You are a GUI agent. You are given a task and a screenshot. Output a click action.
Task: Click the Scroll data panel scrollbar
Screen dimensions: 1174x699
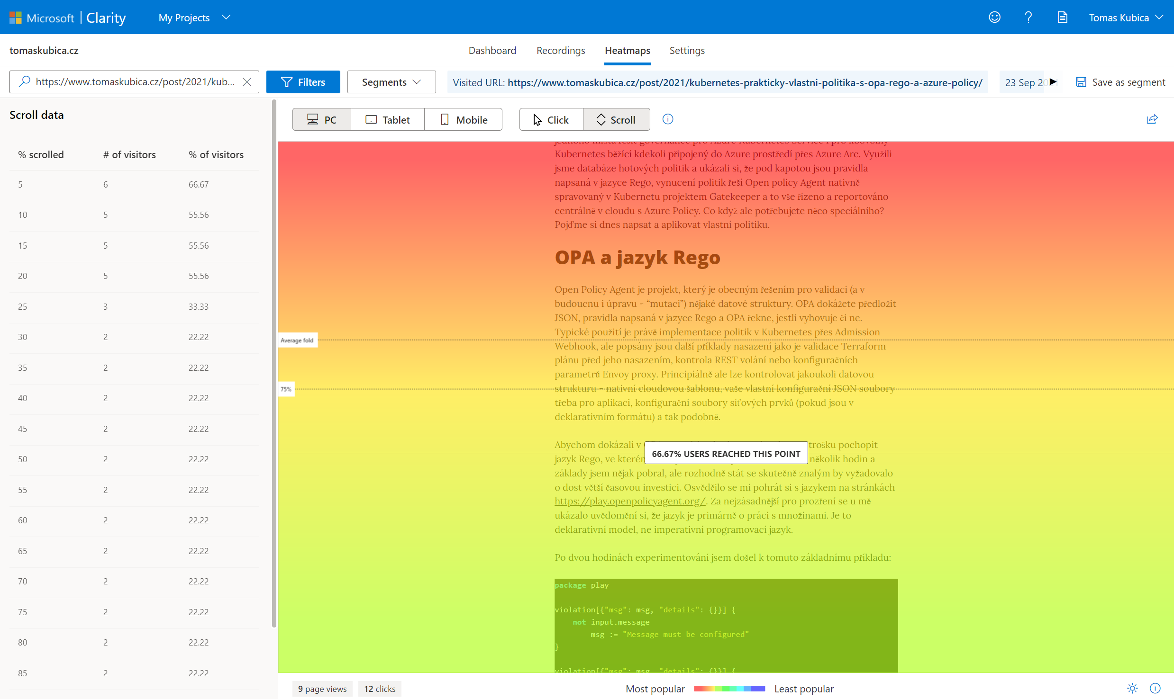point(274,365)
